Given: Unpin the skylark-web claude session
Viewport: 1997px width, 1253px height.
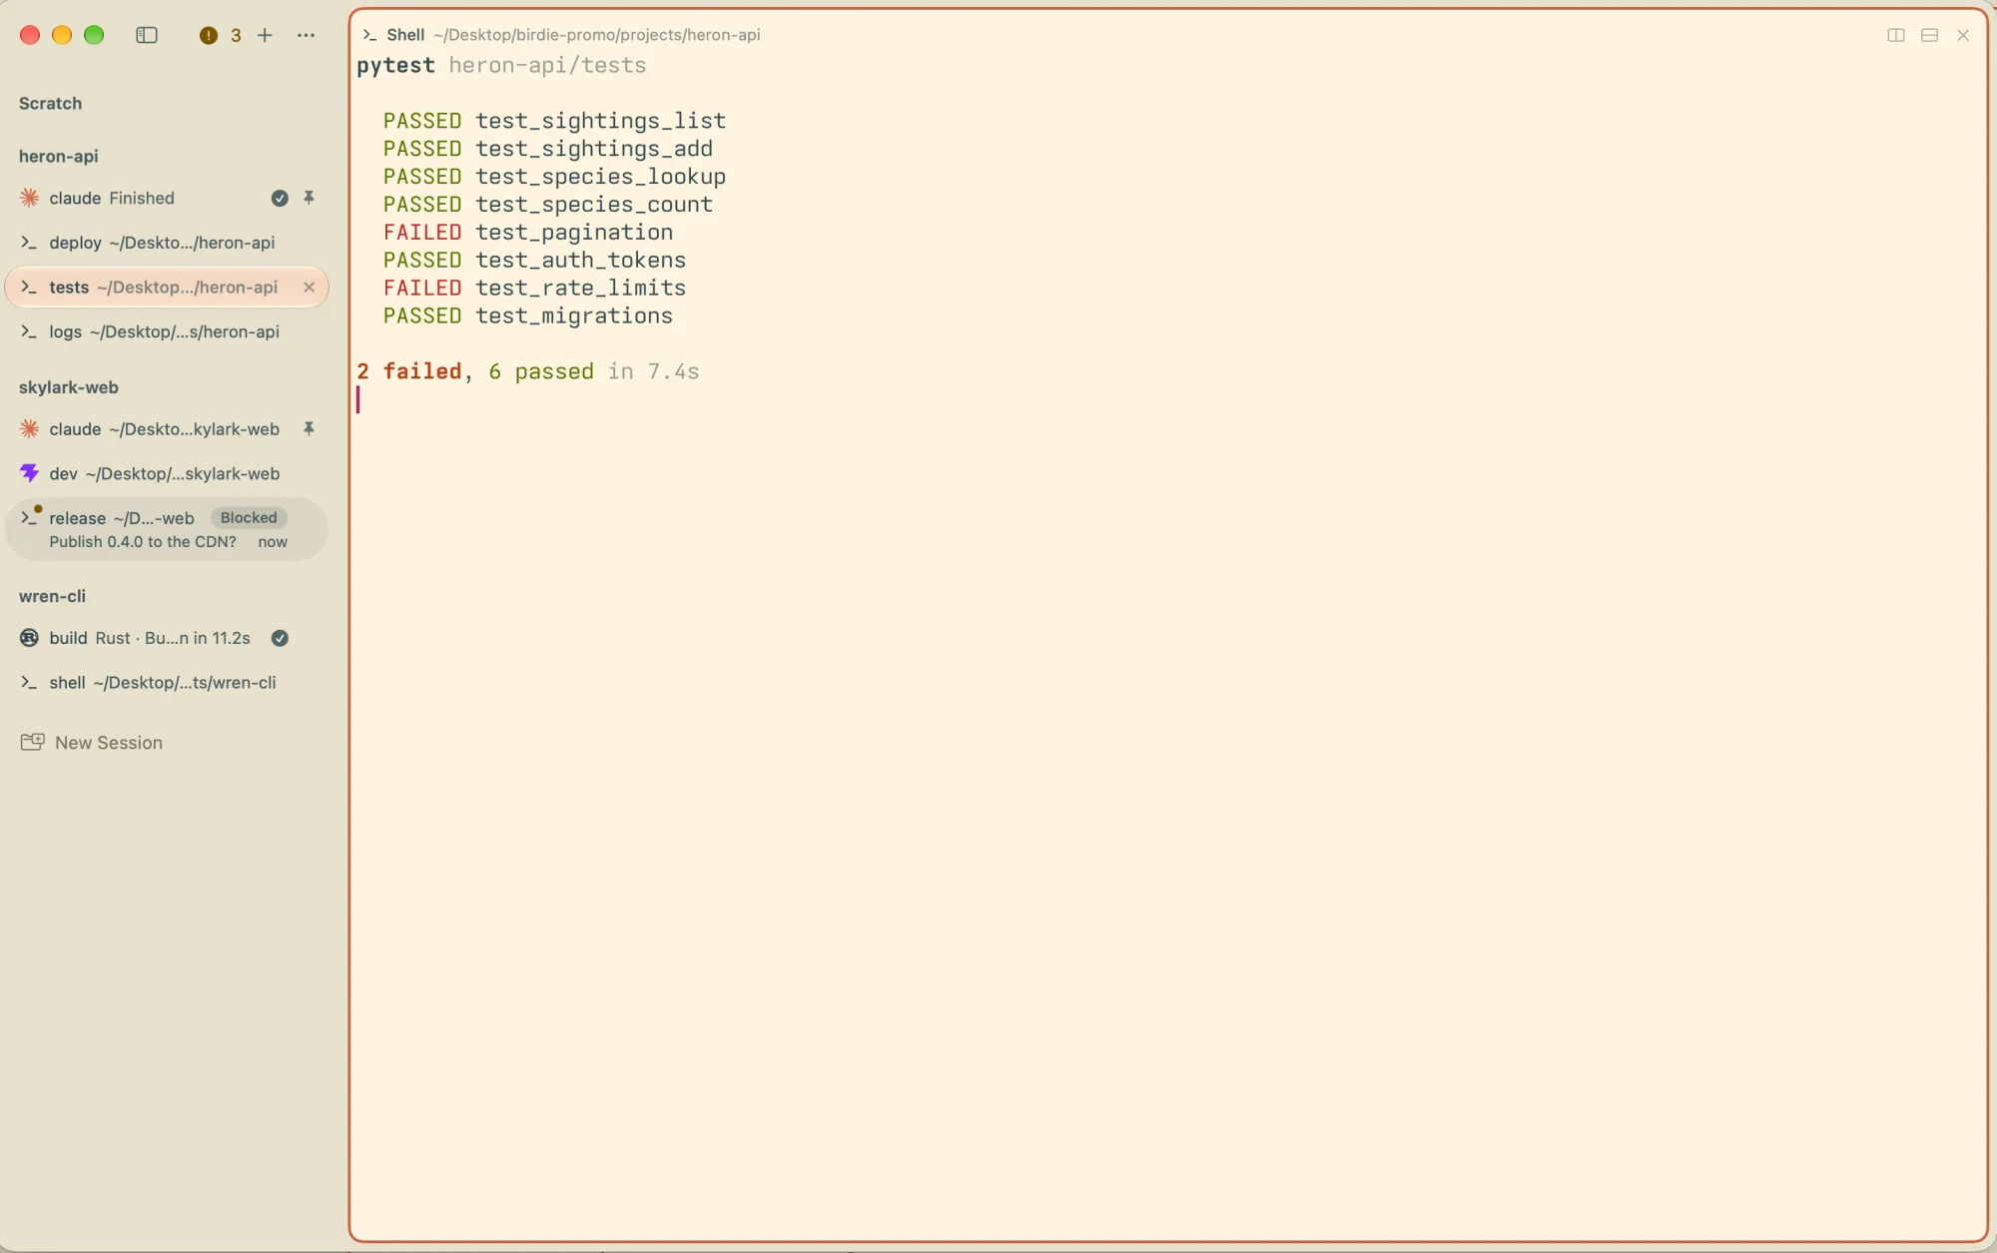Looking at the screenshot, I should coord(309,429).
